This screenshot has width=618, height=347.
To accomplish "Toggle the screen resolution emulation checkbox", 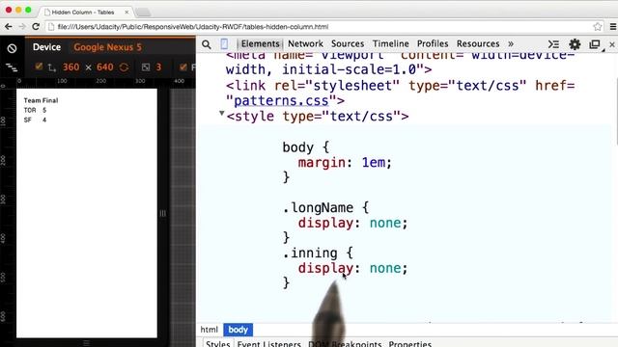I will pyautogui.click(x=39, y=67).
